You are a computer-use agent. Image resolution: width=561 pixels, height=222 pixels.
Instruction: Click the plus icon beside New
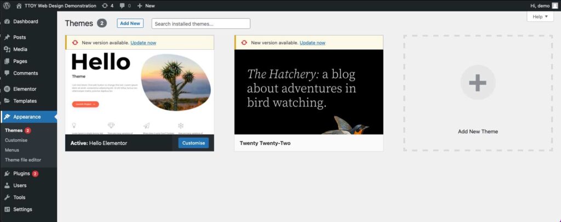140,5
